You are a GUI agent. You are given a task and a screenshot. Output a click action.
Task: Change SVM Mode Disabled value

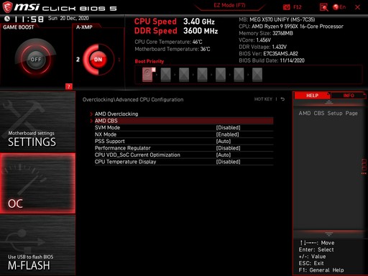[x=228, y=127]
